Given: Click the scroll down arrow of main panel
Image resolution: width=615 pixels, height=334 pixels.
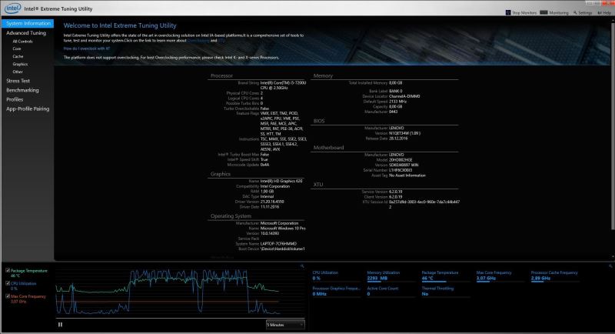Looking at the screenshot, I should point(613,257).
